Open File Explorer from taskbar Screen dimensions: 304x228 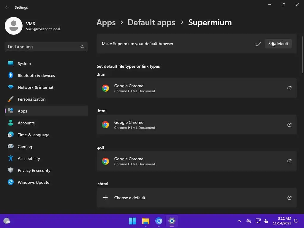tap(145, 221)
